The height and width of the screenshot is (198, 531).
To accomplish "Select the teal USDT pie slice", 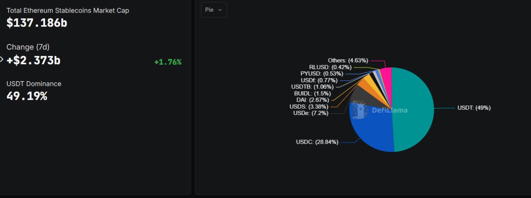I will pyautogui.click(x=413, y=110).
